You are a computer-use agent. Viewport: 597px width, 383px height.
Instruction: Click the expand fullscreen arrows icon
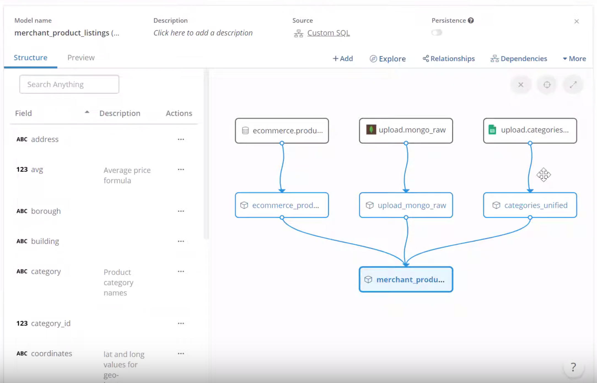[x=573, y=85]
